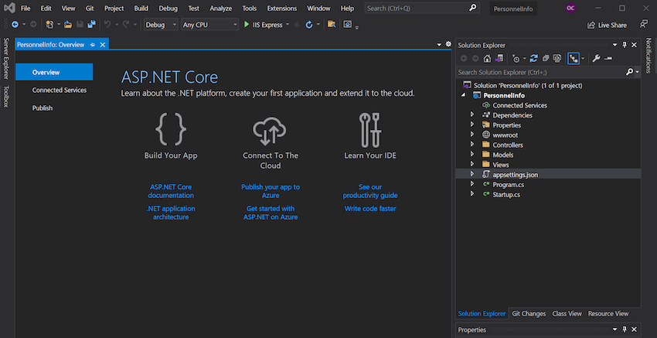
Task: Click the Sync/Refresh icon in Solution Explorer
Action: [x=533, y=59]
